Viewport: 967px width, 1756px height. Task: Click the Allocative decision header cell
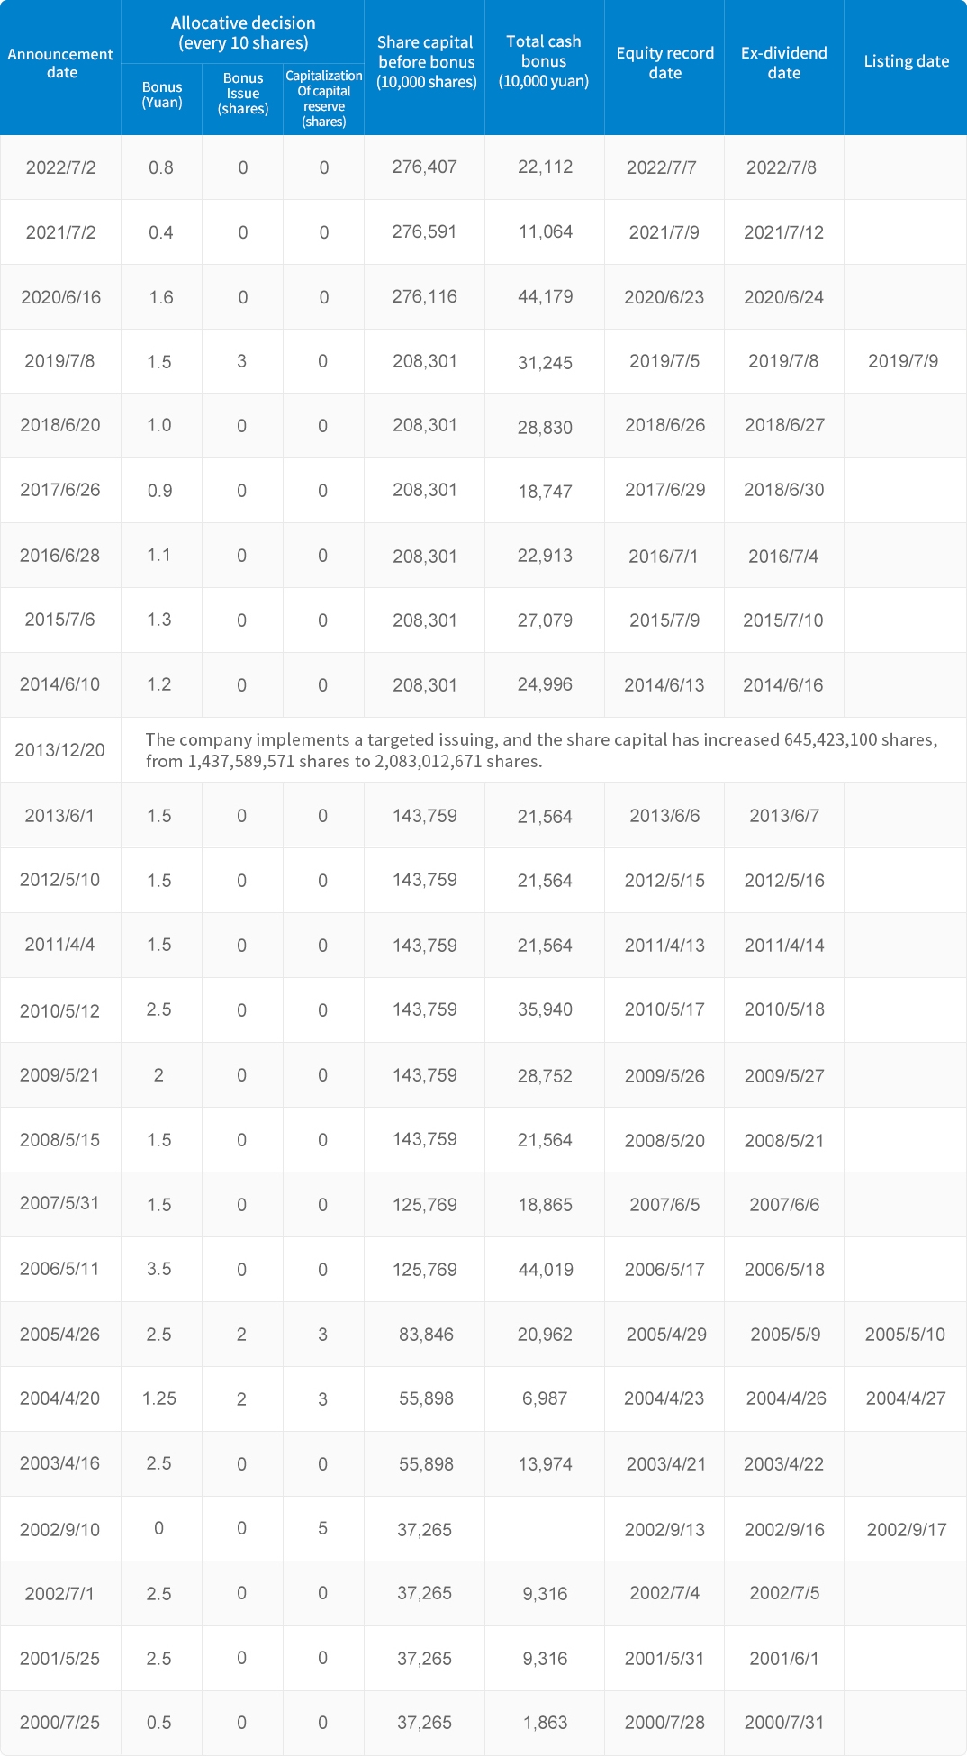tap(243, 32)
